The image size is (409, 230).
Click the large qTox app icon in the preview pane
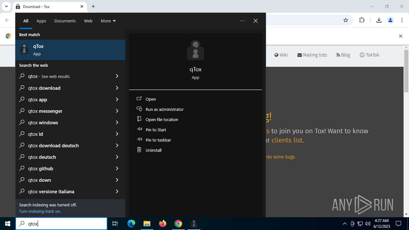coord(196,50)
